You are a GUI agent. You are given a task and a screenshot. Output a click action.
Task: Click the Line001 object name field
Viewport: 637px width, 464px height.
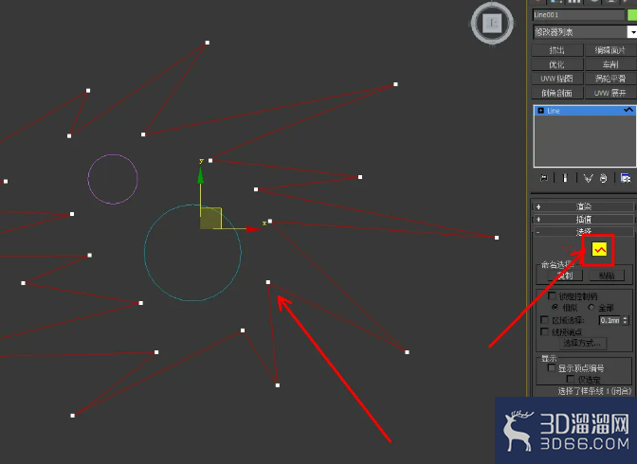coord(578,15)
